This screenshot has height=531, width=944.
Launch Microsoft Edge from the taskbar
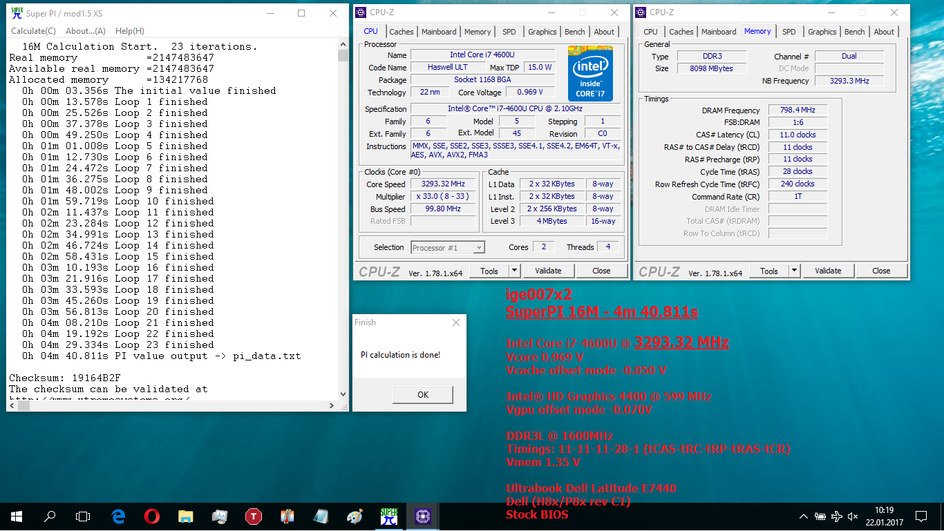click(x=118, y=516)
